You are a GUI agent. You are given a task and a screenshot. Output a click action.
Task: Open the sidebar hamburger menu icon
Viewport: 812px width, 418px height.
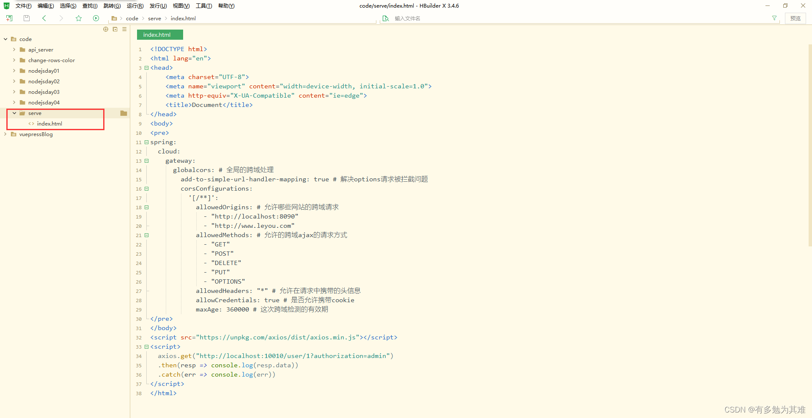124,29
